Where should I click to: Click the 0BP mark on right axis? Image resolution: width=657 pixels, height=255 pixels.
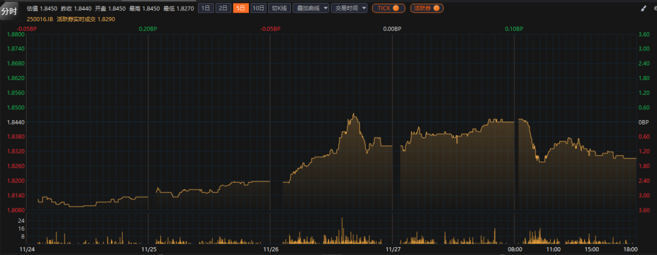tap(643, 122)
